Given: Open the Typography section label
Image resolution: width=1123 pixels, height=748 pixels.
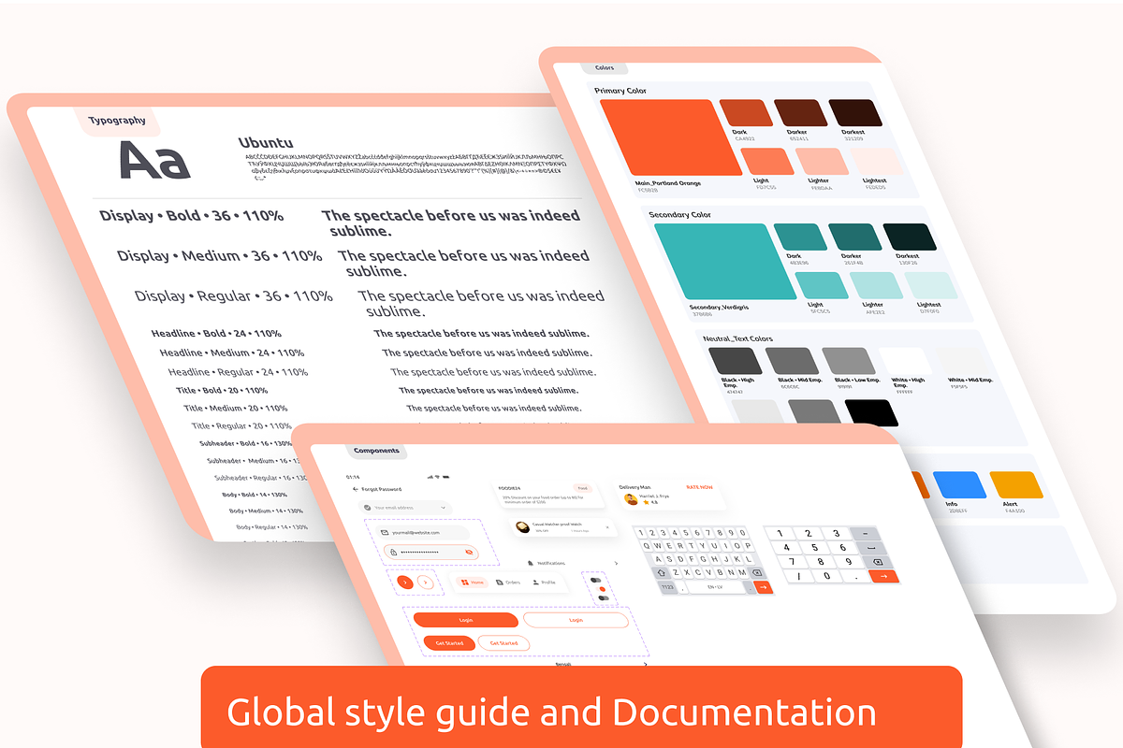Looking at the screenshot, I should 117,121.
